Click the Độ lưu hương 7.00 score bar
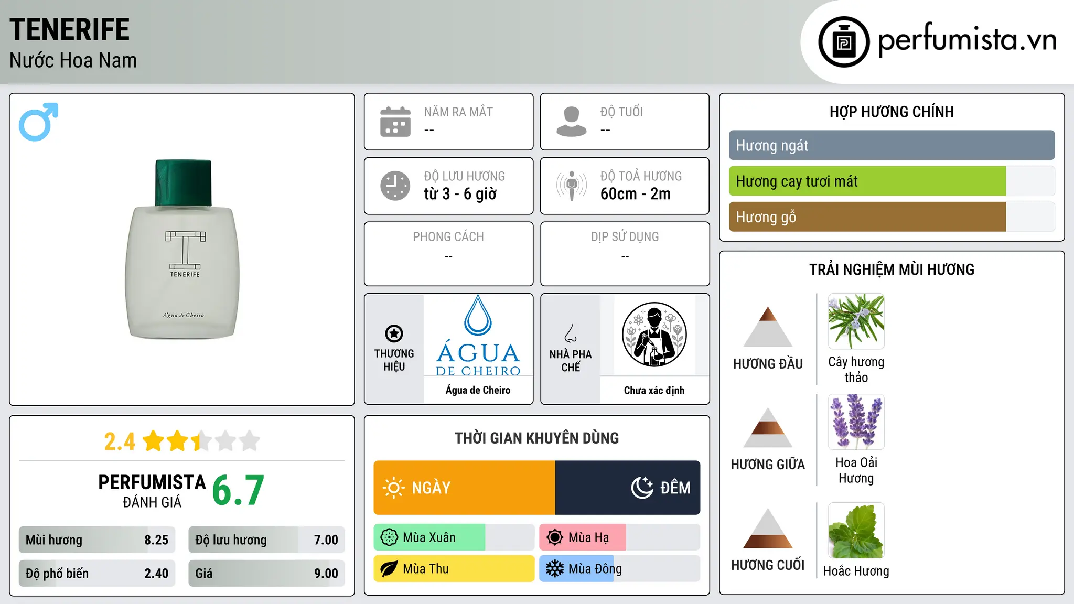Image resolution: width=1074 pixels, height=604 pixels. pyautogui.click(x=266, y=540)
